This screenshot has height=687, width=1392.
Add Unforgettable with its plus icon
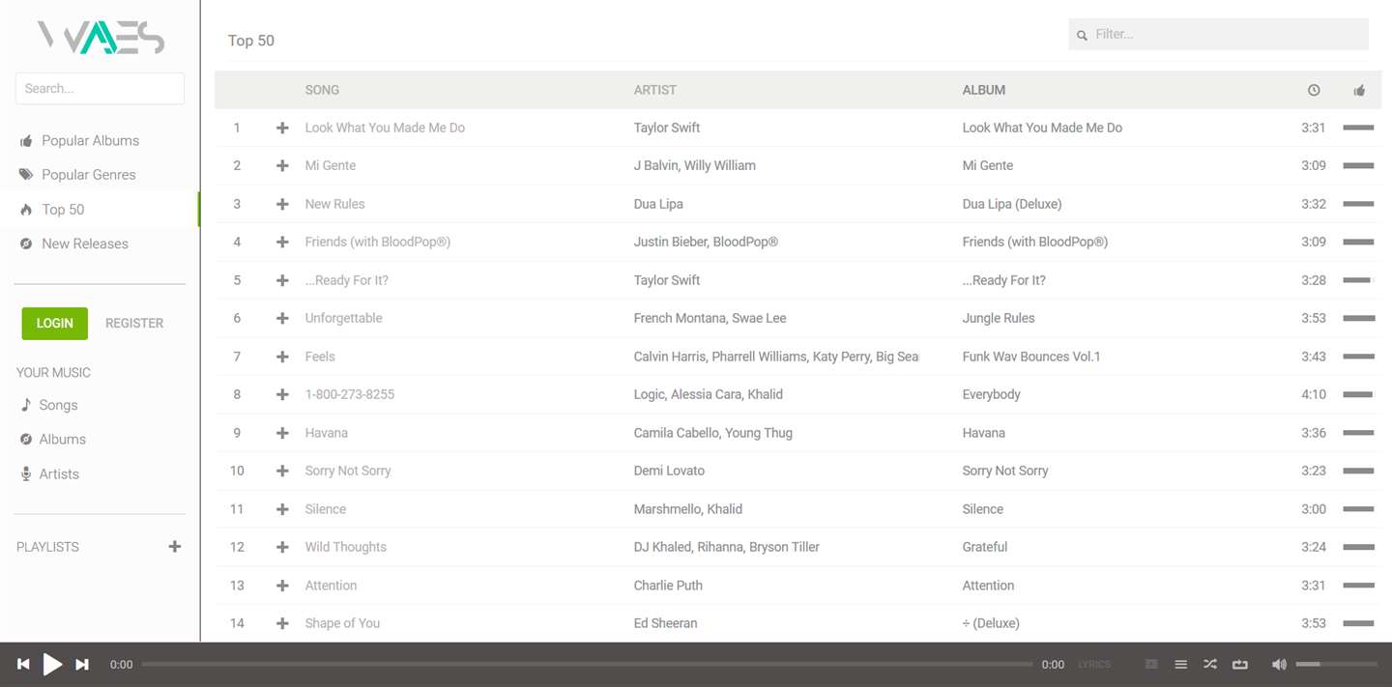click(x=282, y=318)
